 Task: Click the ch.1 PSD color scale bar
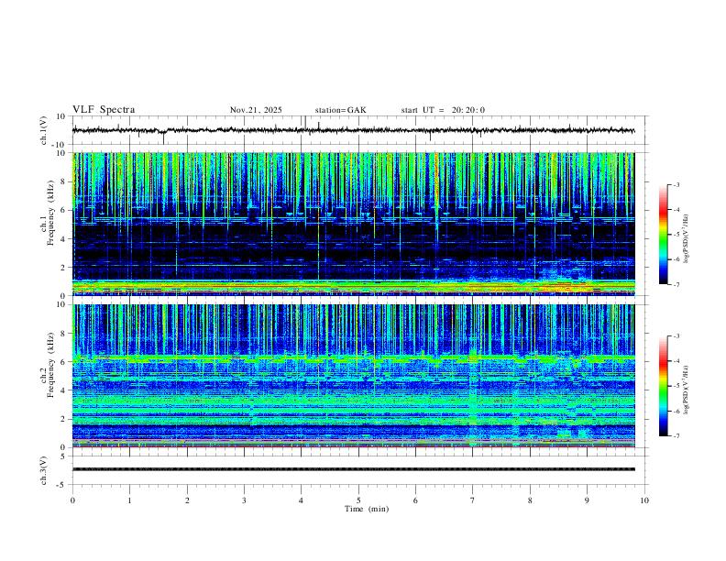pyautogui.click(x=663, y=235)
